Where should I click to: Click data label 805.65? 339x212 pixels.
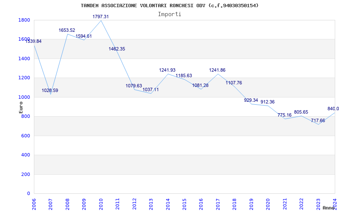[301, 112]
